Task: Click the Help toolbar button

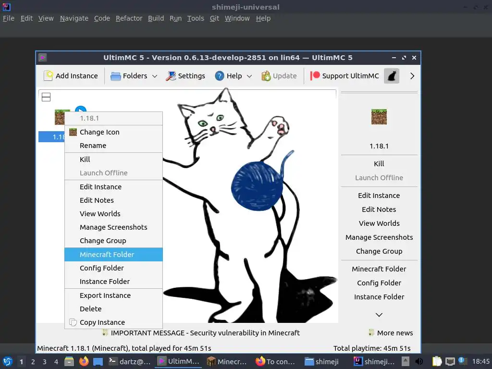Action: (228, 76)
